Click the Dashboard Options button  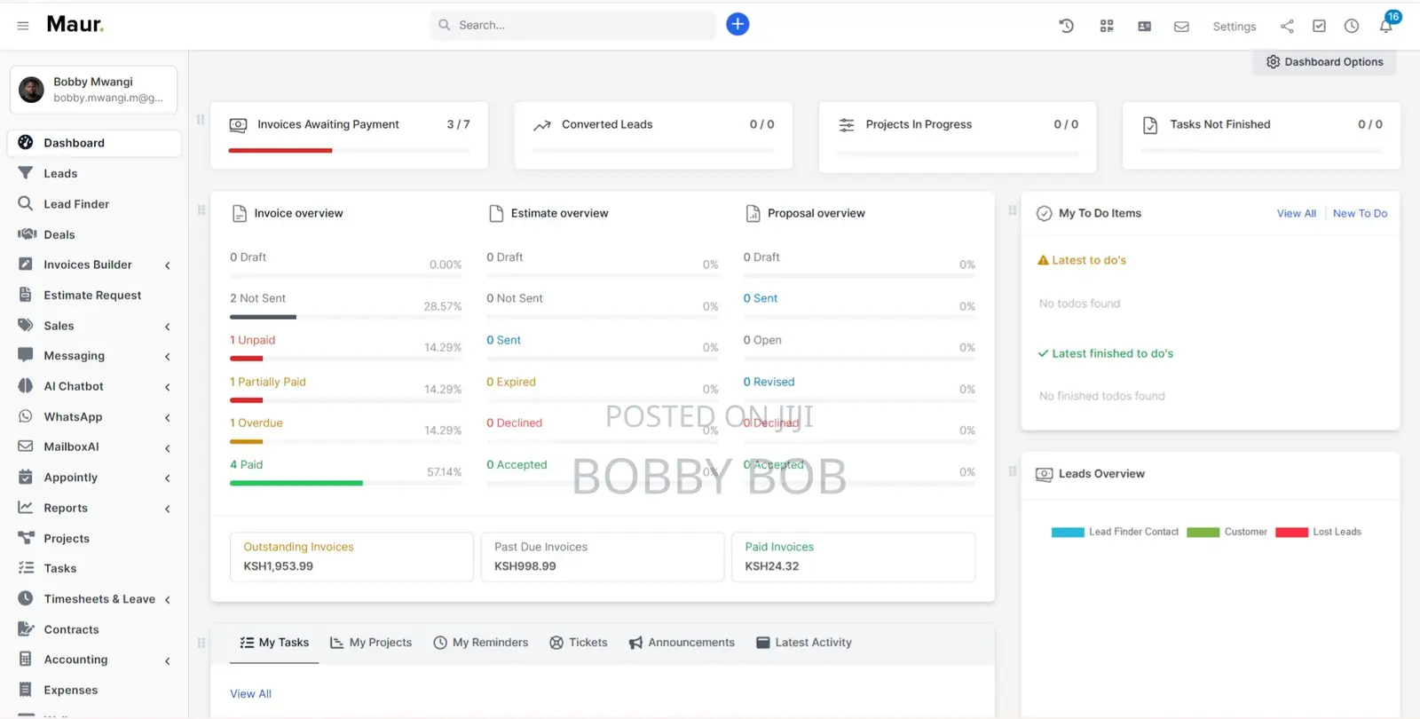tap(1324, 62)
